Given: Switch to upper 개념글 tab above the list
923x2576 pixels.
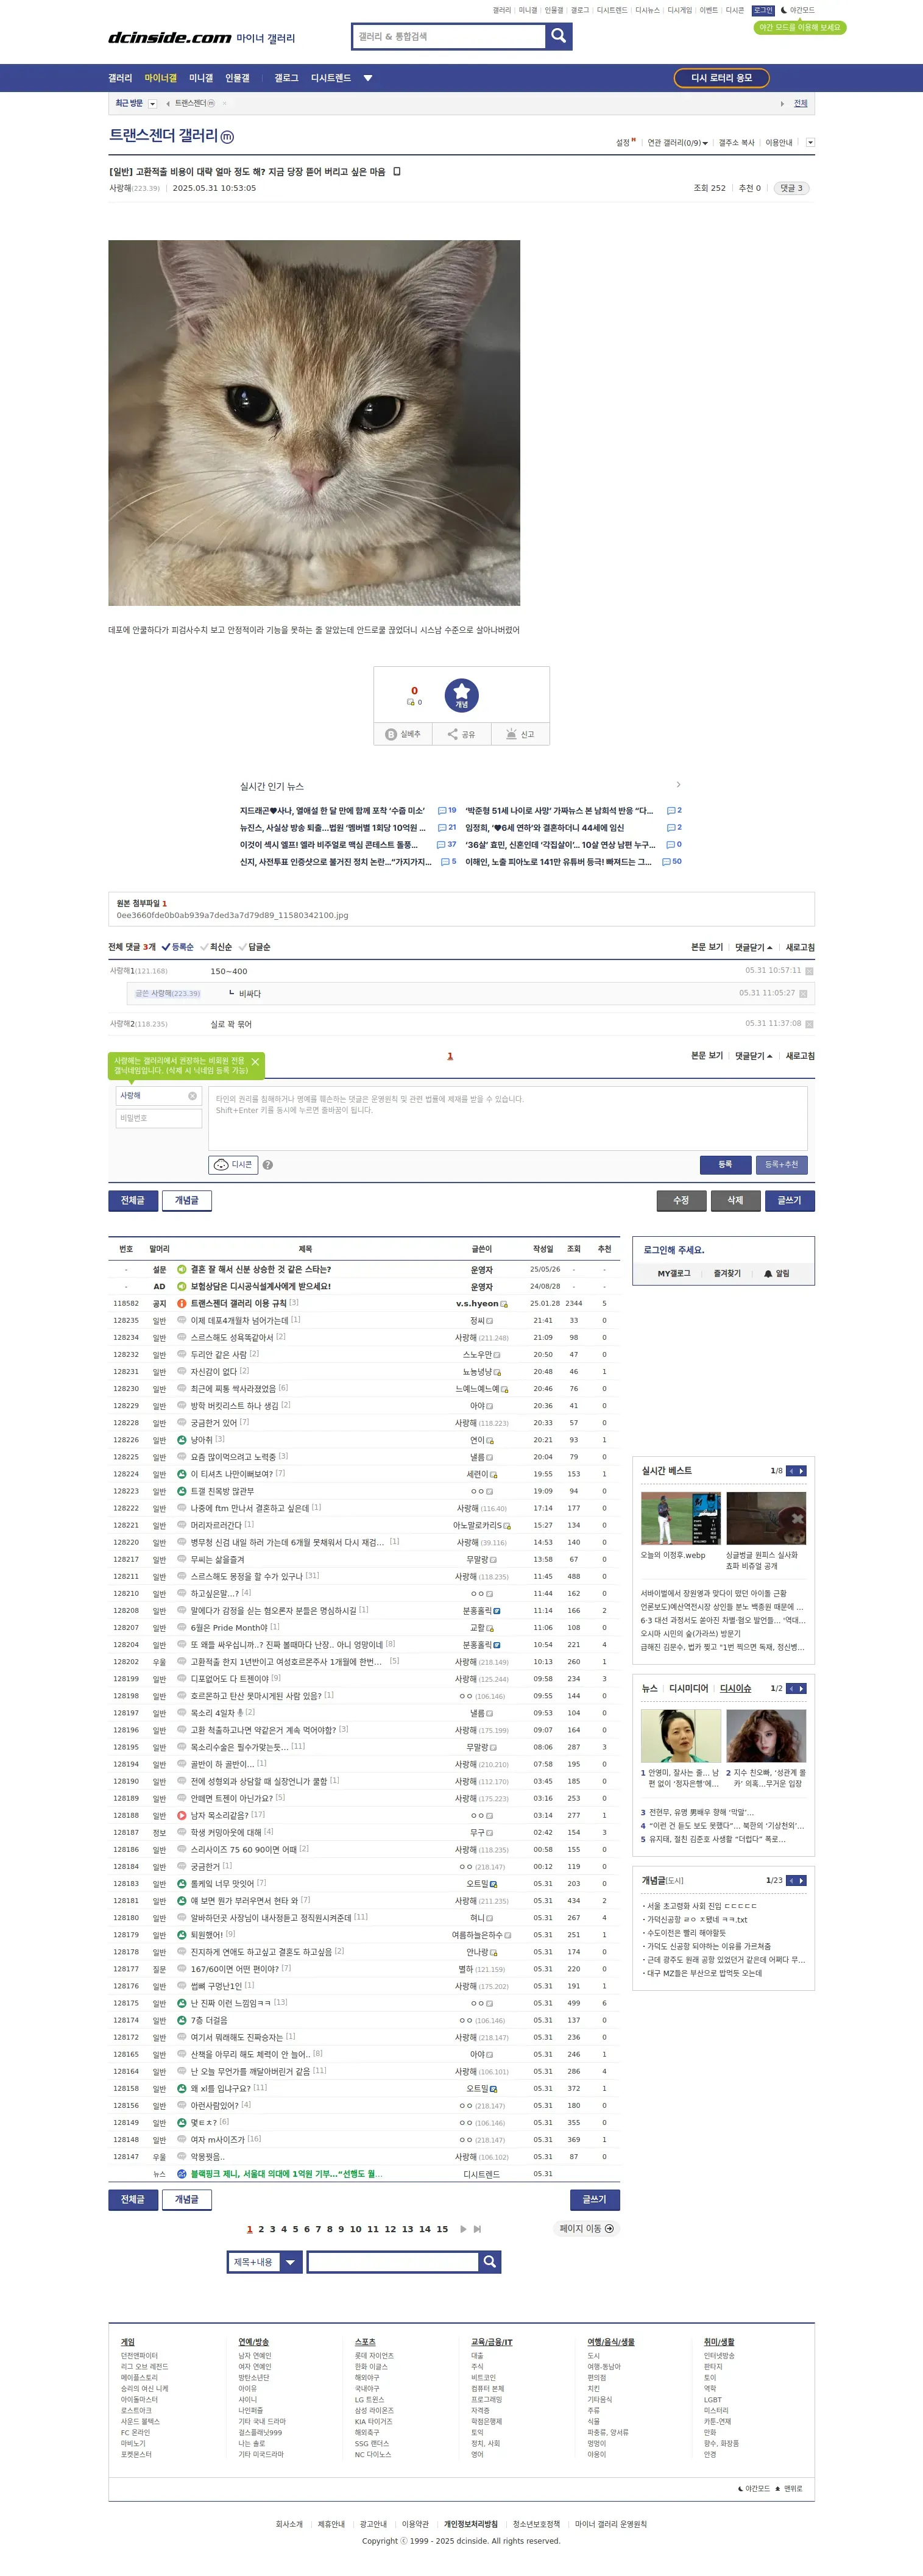Looking at the screenshot, I should (x=187, y=1200).
